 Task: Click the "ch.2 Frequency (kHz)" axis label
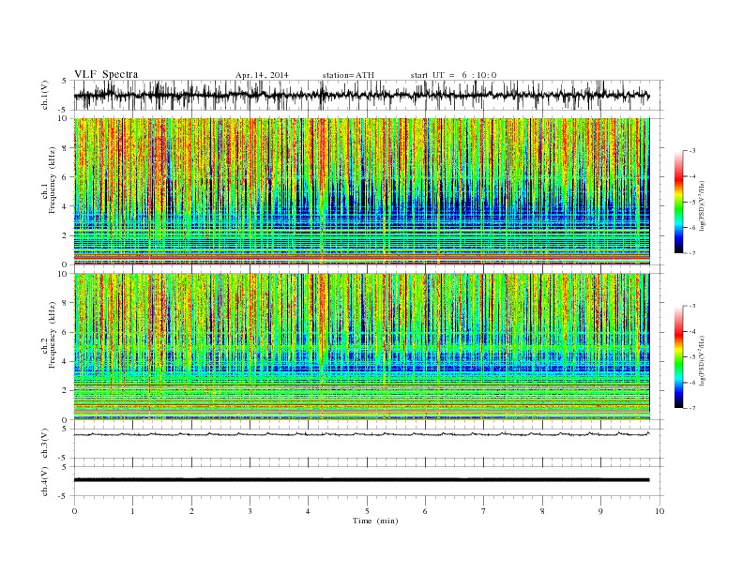coord(49,336)
